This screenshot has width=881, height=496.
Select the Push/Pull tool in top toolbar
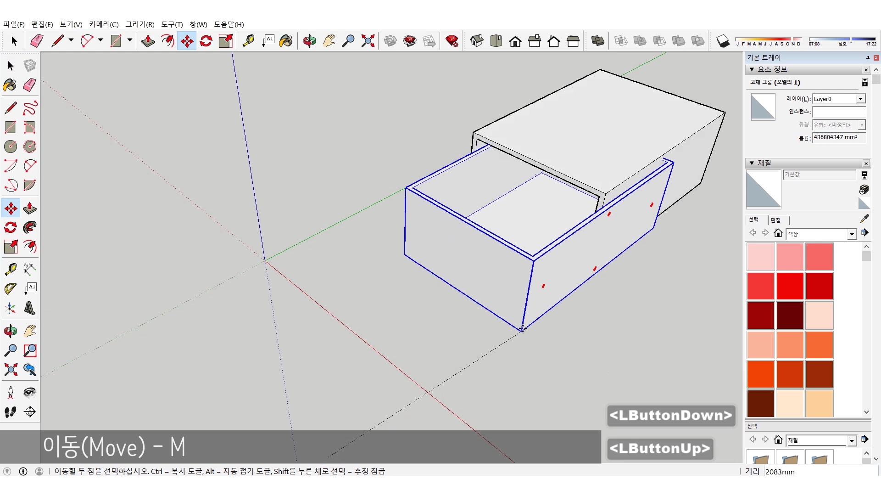click(148, 41)
